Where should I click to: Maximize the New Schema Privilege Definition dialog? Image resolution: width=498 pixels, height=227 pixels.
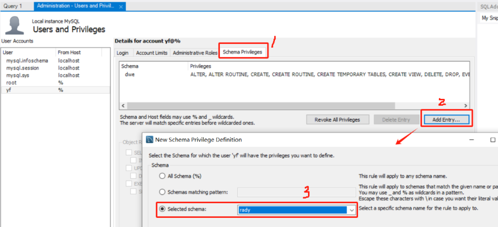492,140
